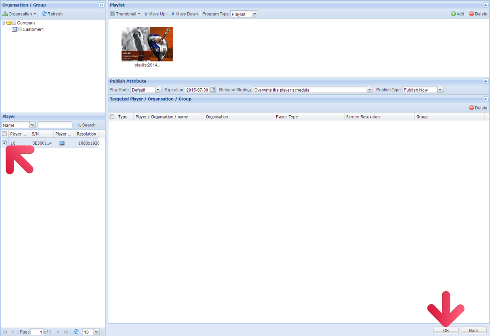The image size is (490, 336).
Task: Select the playlist2014 thumbnail
Action: click(147, 44)
